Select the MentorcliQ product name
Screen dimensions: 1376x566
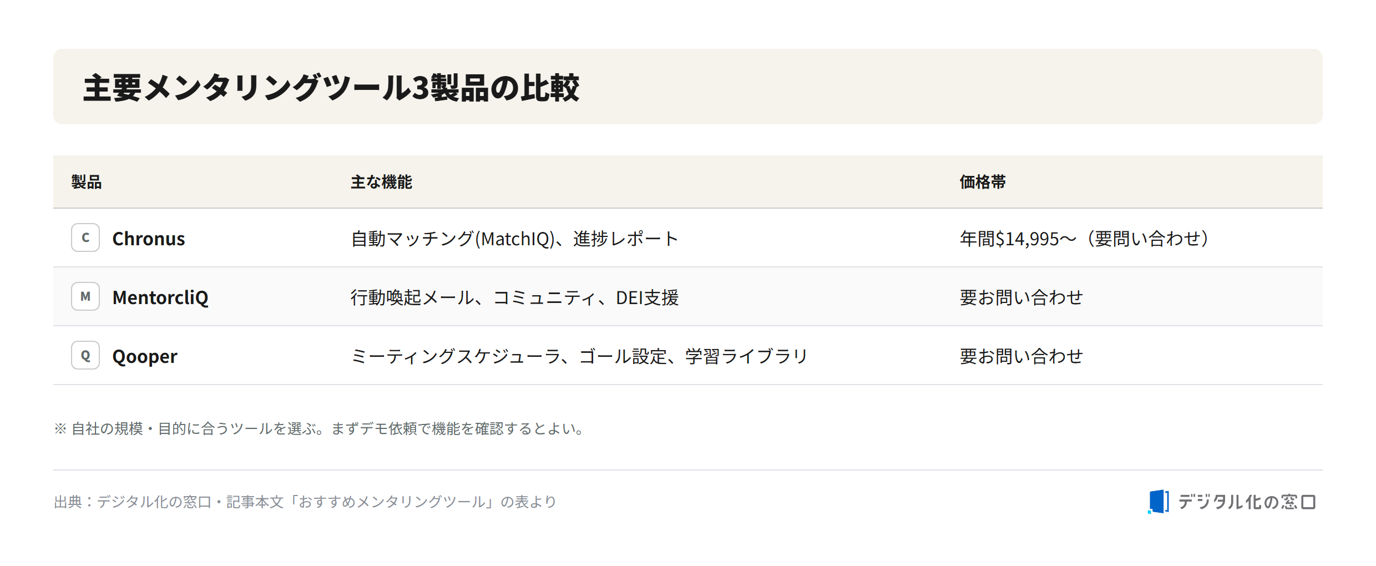point(160,297)
